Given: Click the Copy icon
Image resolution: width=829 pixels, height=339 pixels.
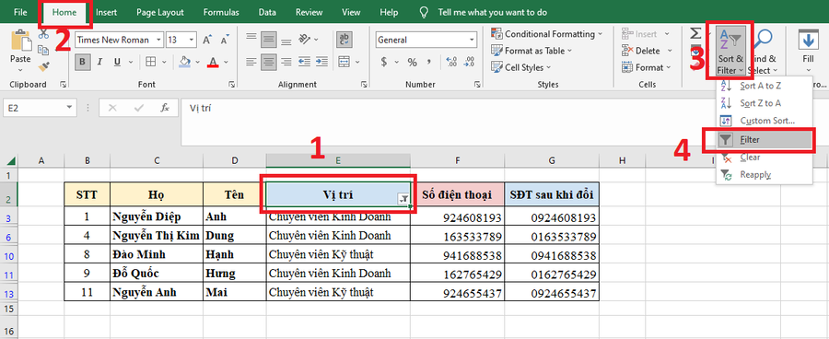Looking at the screenshot, I should click(x=44, y=50).
